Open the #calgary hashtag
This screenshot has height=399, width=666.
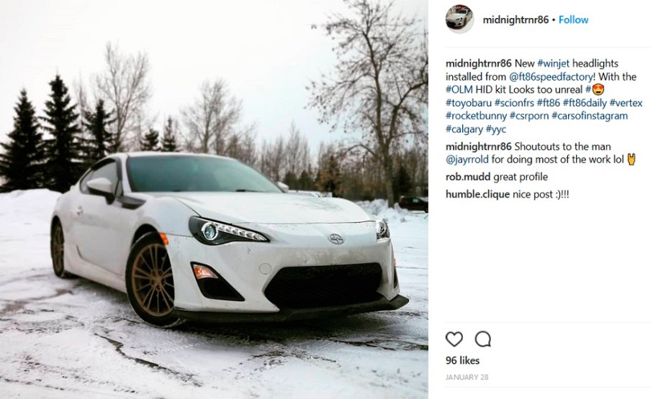click(464, 129)
